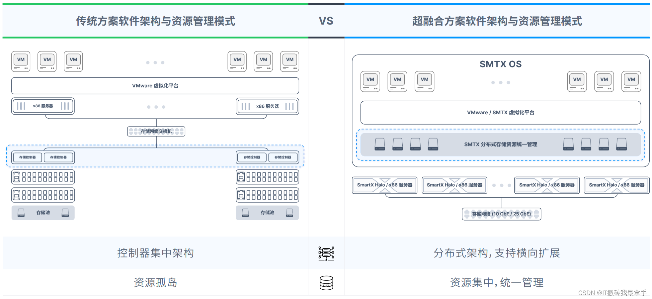The width and height of the screenshot is (652, 299).
Task: Pick the third VM icon under SMTX OS
Action: point(425,81)
